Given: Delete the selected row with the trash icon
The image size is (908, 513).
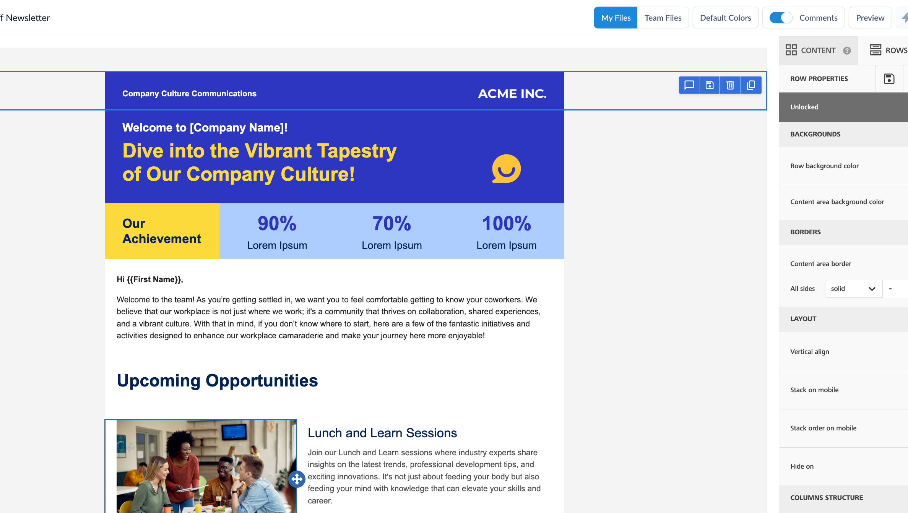Looking at the screenshot, I should click(x=730, y=85).
